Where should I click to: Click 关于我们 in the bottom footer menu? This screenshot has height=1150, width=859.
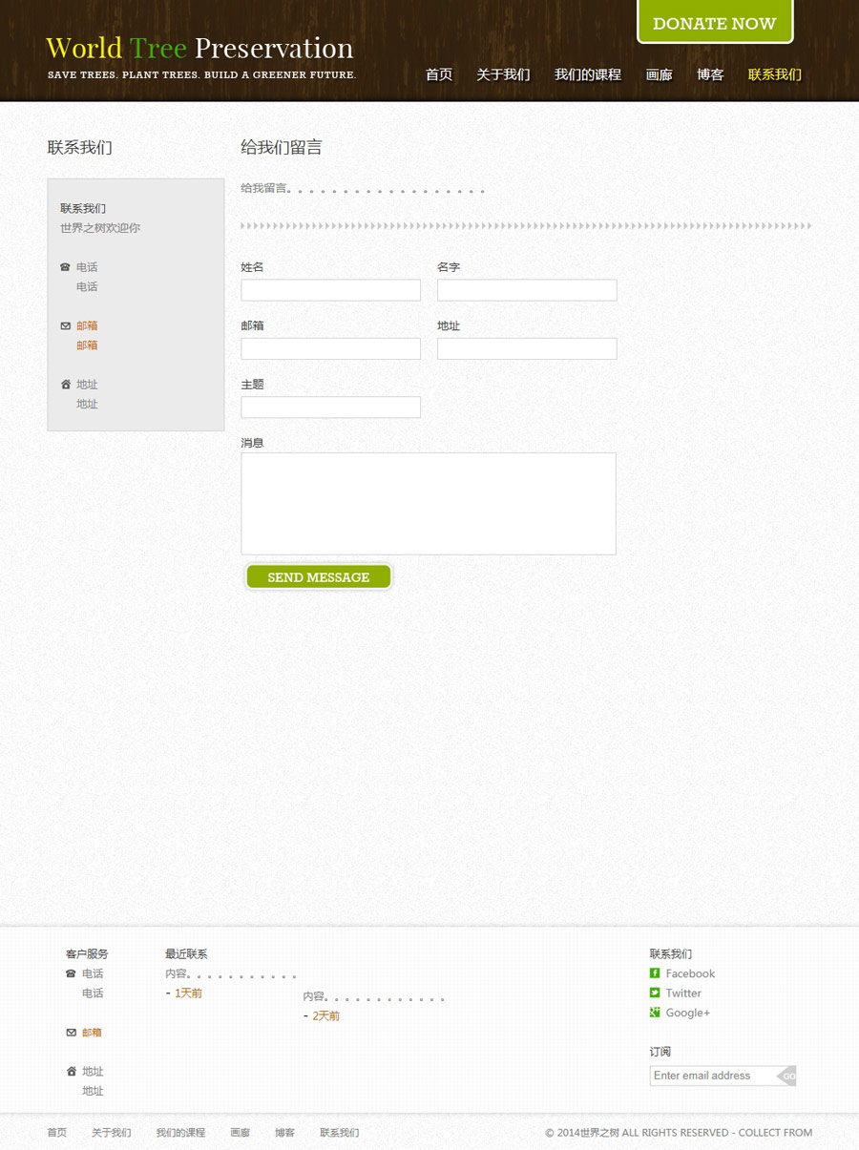[x=112, y=1133]
